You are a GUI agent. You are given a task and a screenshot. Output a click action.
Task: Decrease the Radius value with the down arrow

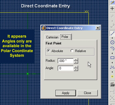[x=76, y=62]
